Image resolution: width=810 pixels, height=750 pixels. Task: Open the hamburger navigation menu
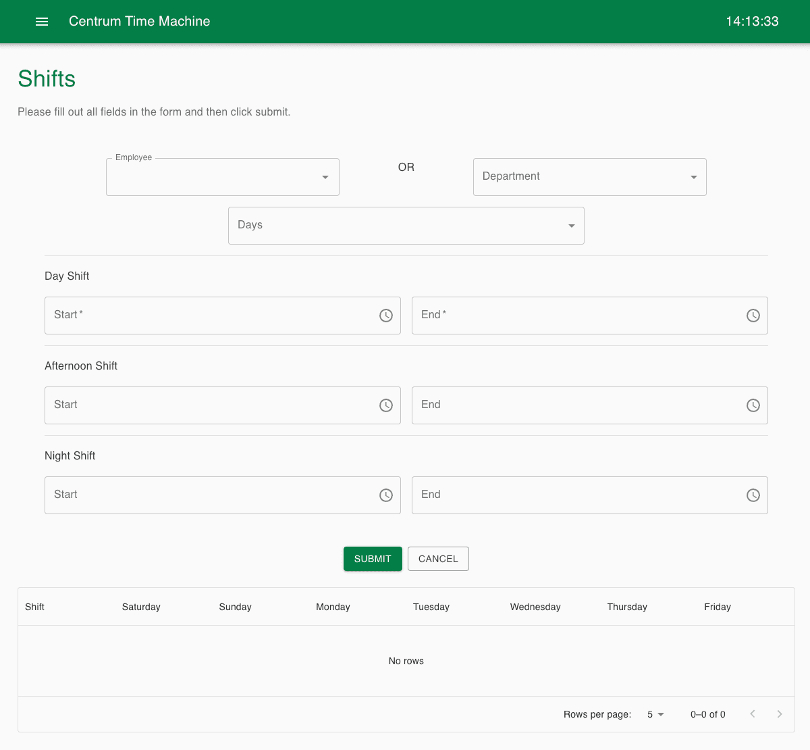pos(42,22)
